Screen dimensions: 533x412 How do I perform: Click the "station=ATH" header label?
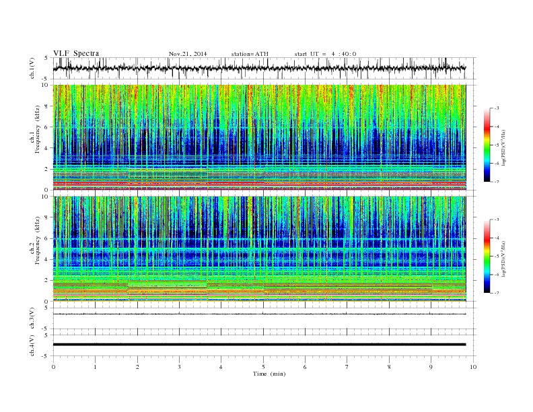[250, 54]
